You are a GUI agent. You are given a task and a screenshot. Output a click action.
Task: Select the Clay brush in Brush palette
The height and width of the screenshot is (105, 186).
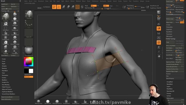coord(15,15)
